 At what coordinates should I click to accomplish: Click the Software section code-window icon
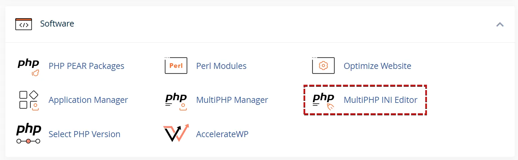click(x=24, y=24)
